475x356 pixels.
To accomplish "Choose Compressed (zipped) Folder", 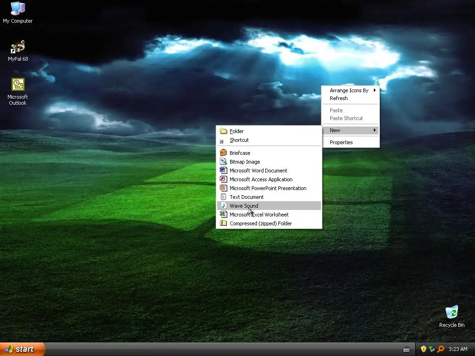I will [x=269, y=223].
